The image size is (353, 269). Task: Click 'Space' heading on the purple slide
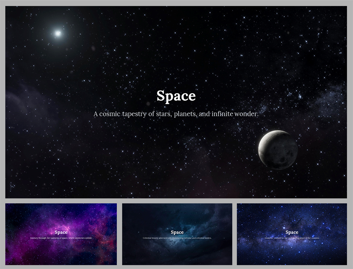coord(60,232)
